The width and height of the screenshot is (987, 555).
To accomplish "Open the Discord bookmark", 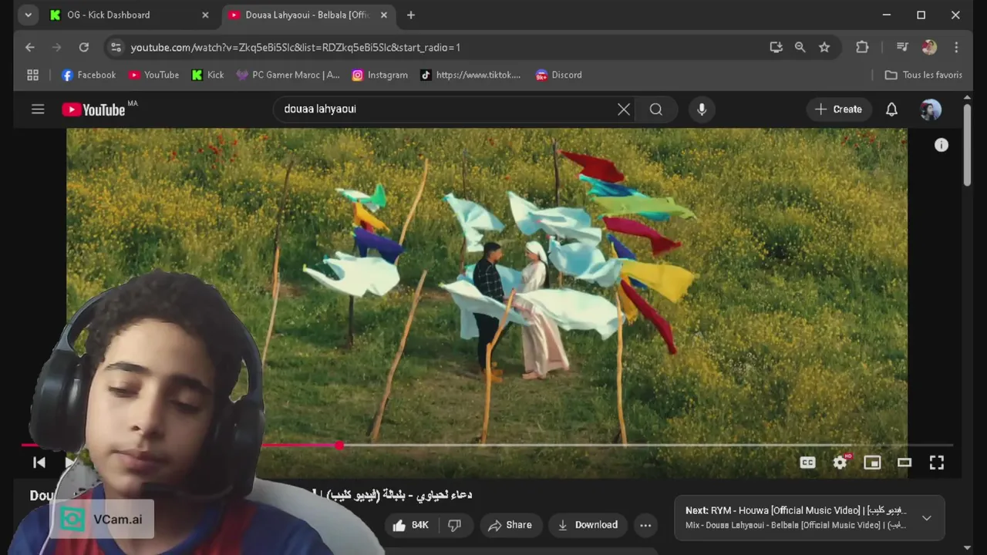I will pyautogui.click(x=559, y=75).
